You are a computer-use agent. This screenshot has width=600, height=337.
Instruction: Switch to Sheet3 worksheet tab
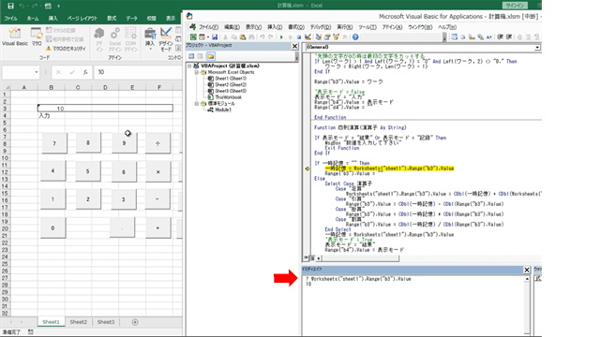coord(106,322)
